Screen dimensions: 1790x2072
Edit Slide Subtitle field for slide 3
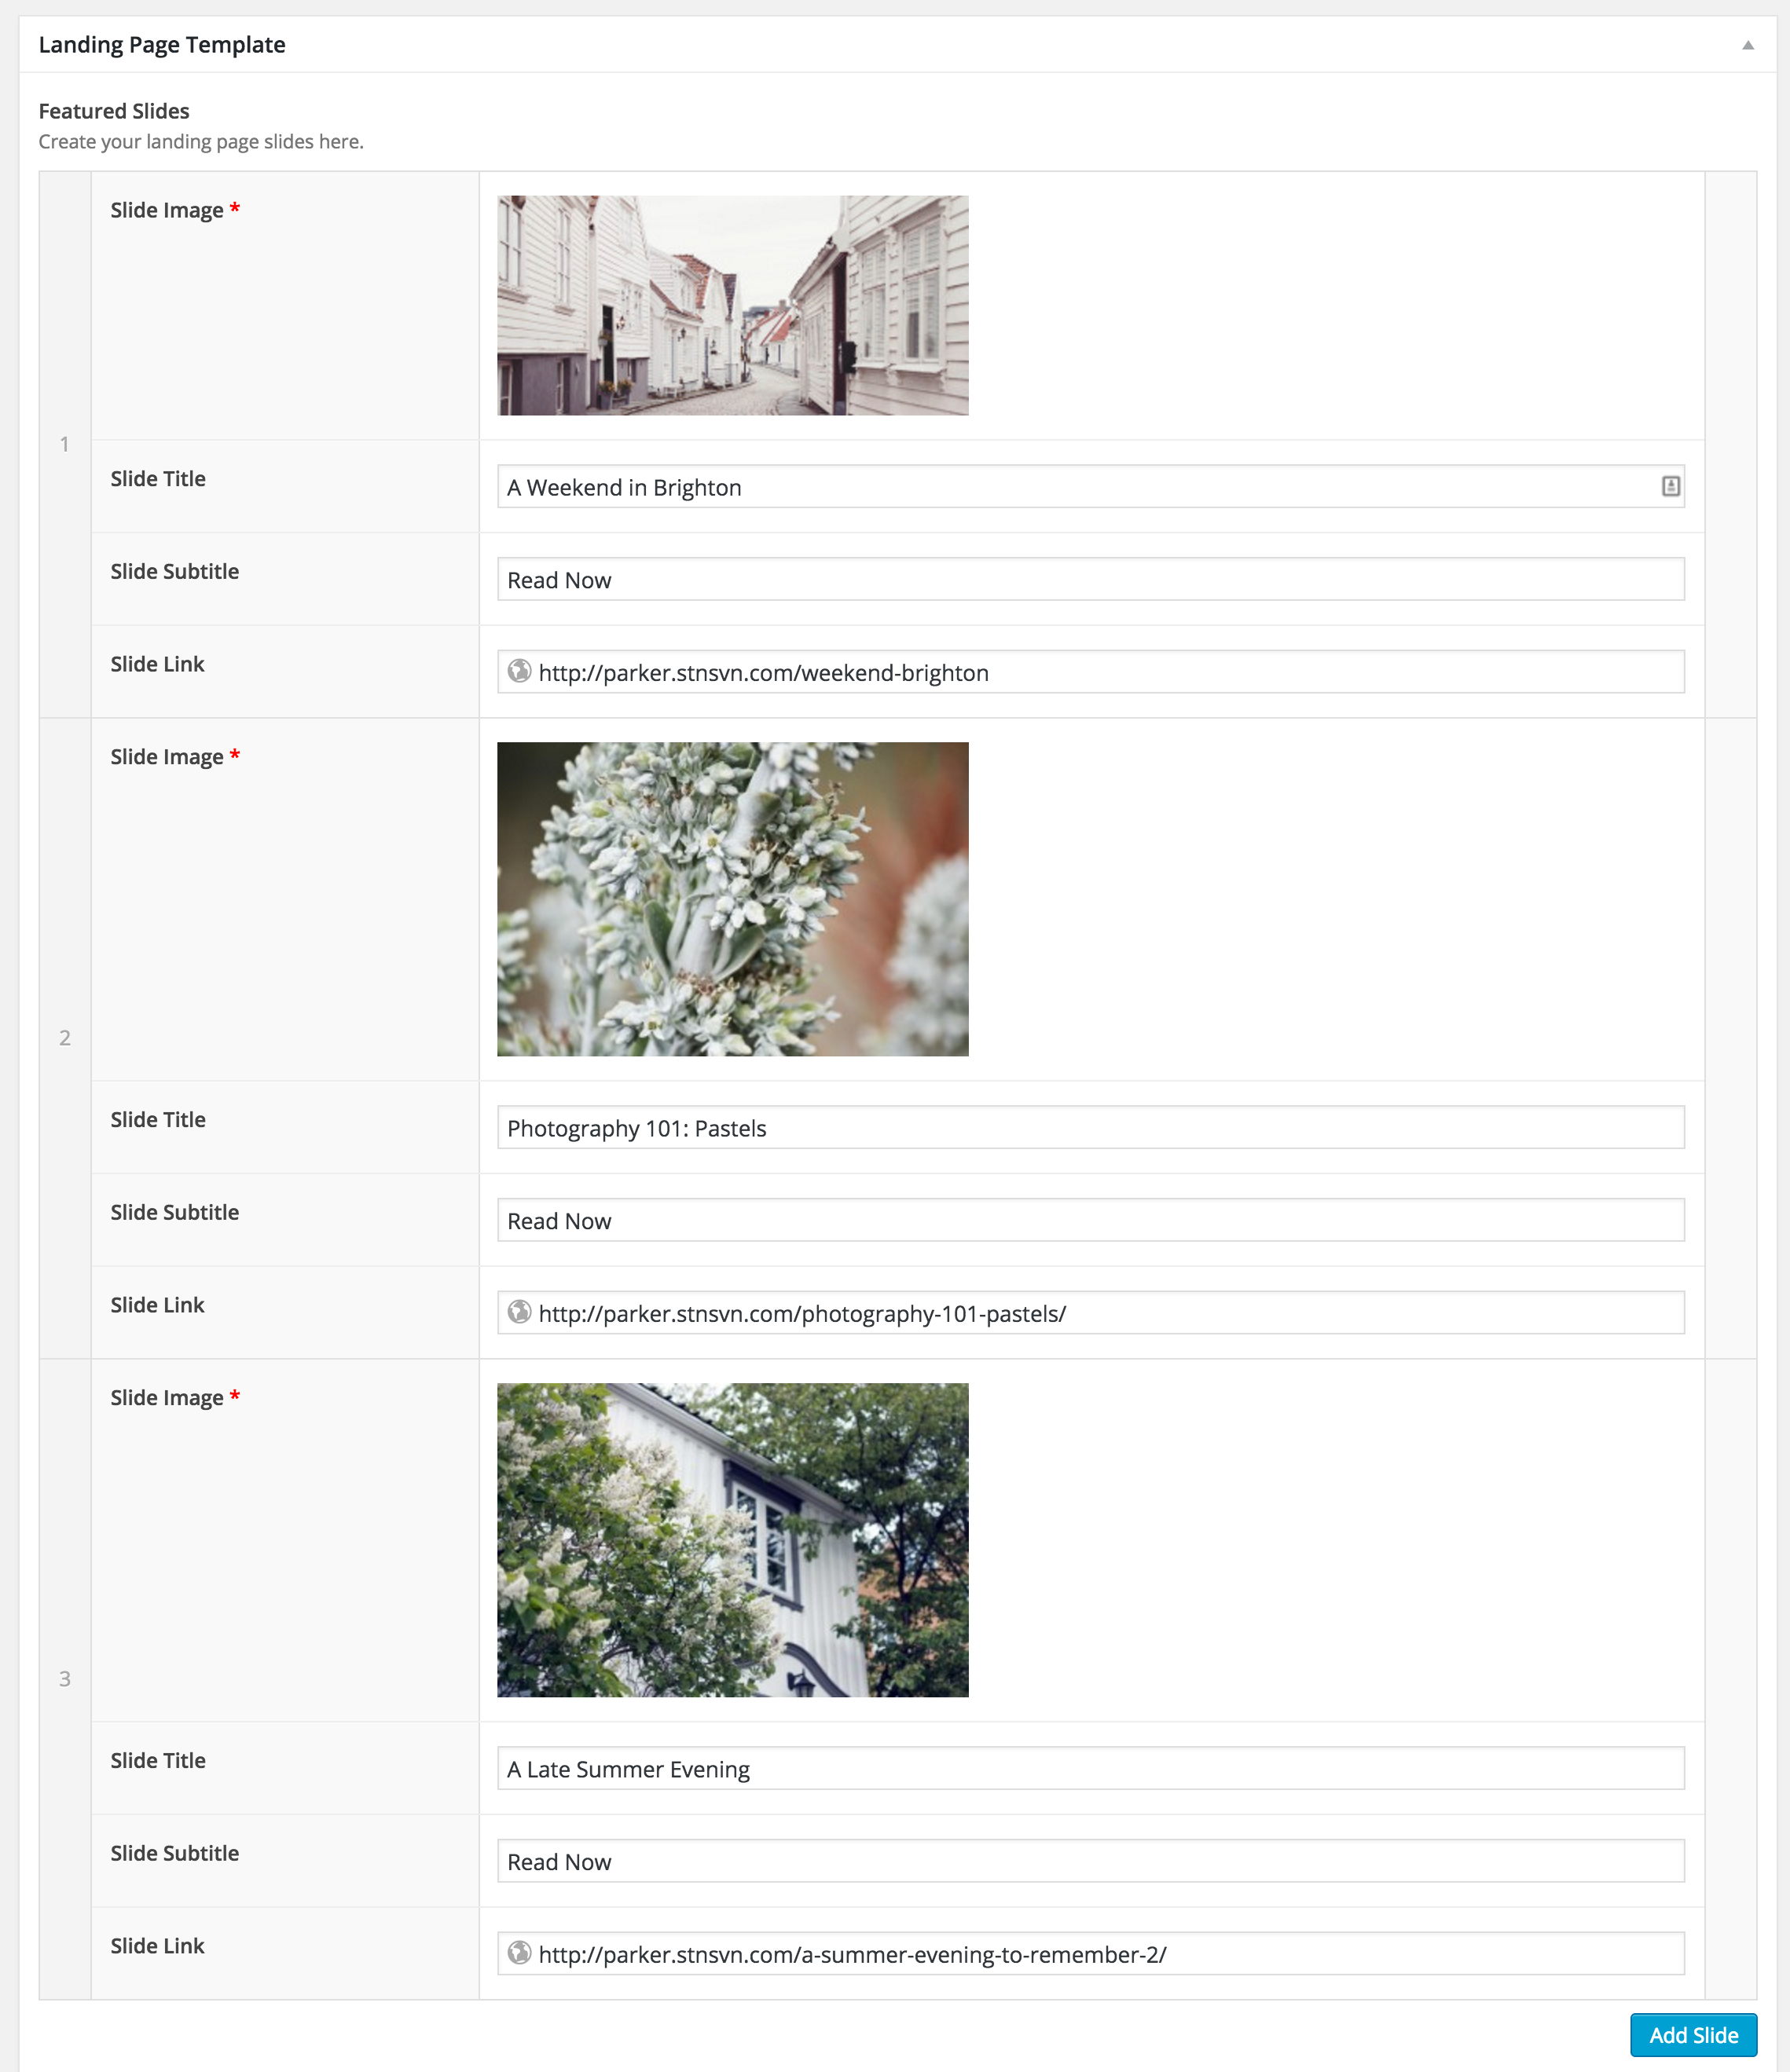[1091, 1861]
